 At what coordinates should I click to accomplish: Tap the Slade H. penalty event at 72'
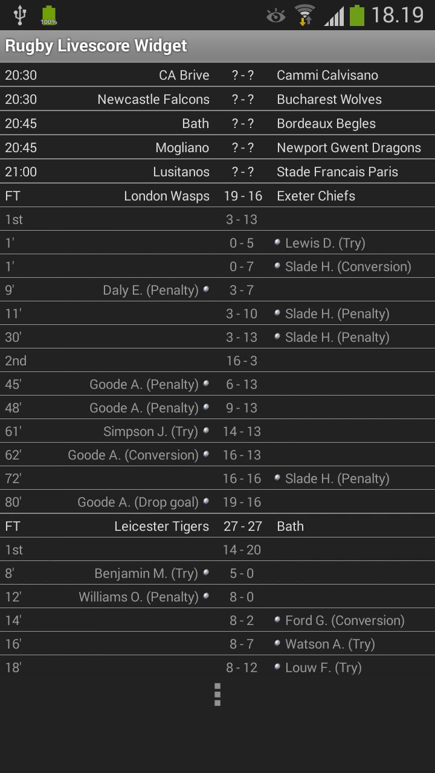217,478
